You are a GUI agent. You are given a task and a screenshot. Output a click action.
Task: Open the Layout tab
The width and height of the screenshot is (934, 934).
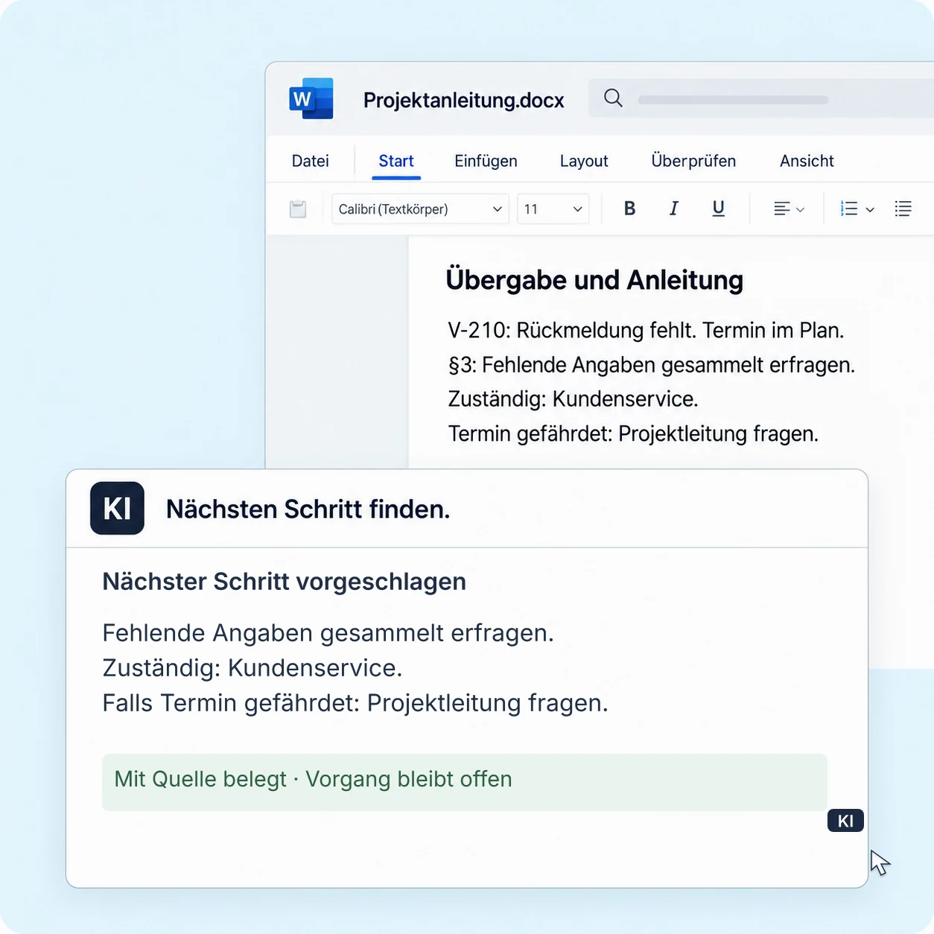[x=584, y=161]
